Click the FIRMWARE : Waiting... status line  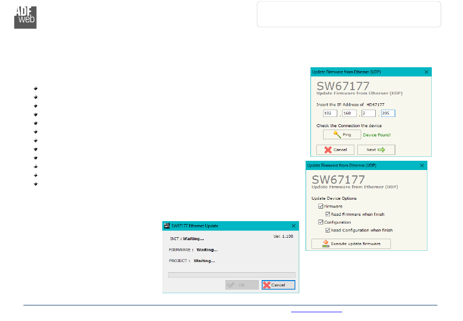[193, 249]
